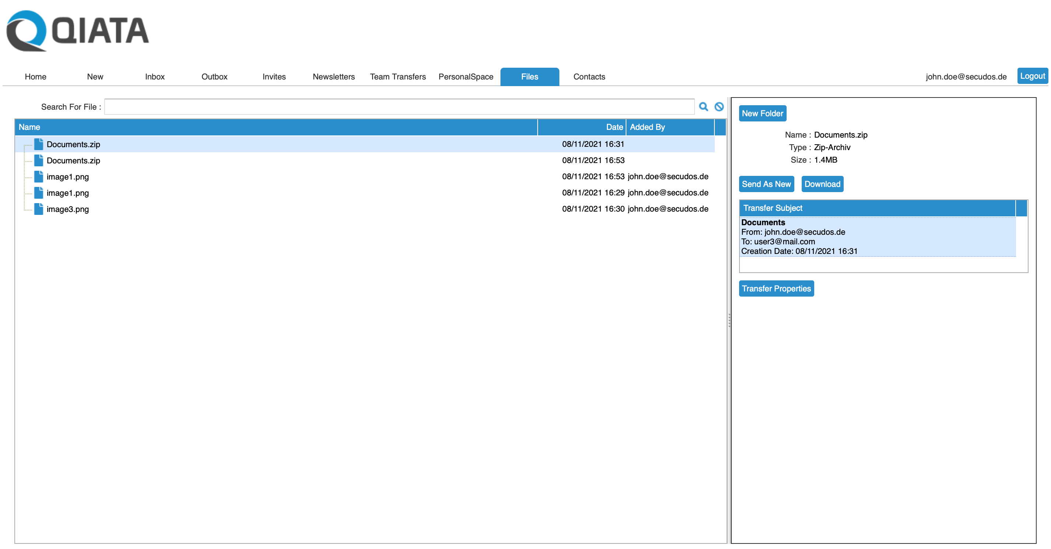Click the file icon of the 16:53 image1.png
This screenshot has width=1051, height=549.
pyautogui.click(x=39, y=177)
